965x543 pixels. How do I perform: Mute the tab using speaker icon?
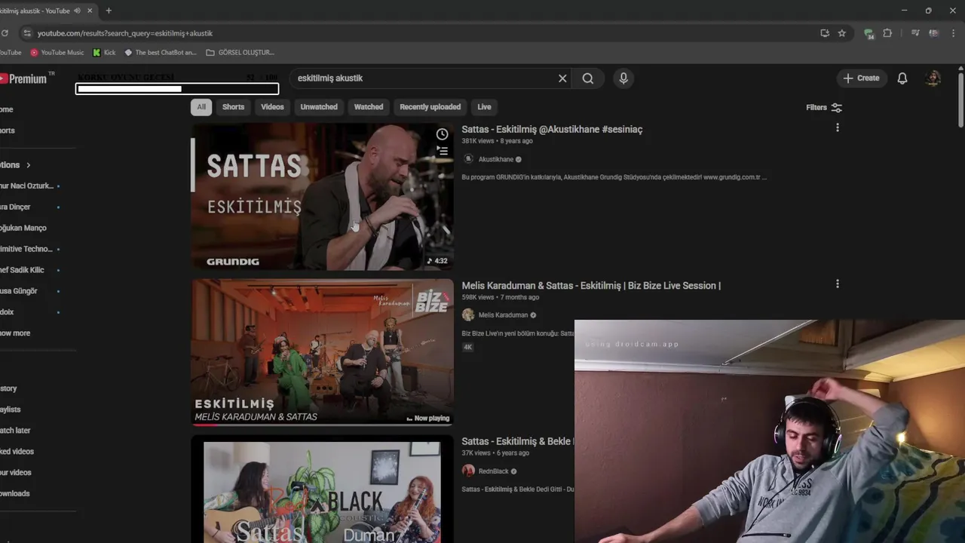77,11
